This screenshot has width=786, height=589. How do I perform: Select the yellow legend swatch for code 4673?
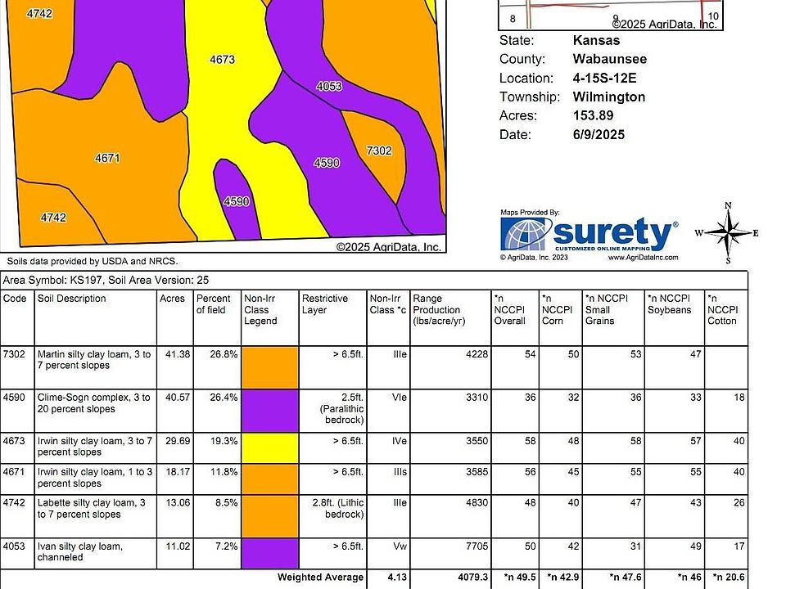pos(269,447)
